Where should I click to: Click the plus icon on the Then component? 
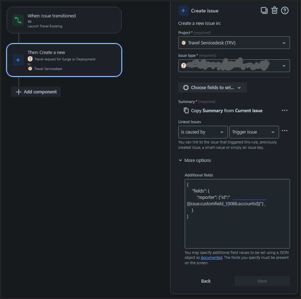pos(18,60)
